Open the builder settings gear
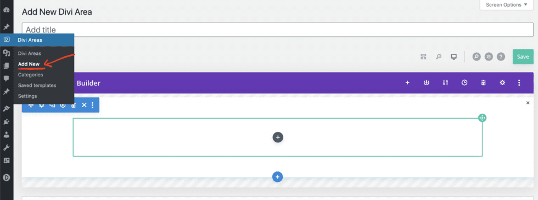Screen dimensions: 538x200 coord(502,82)
